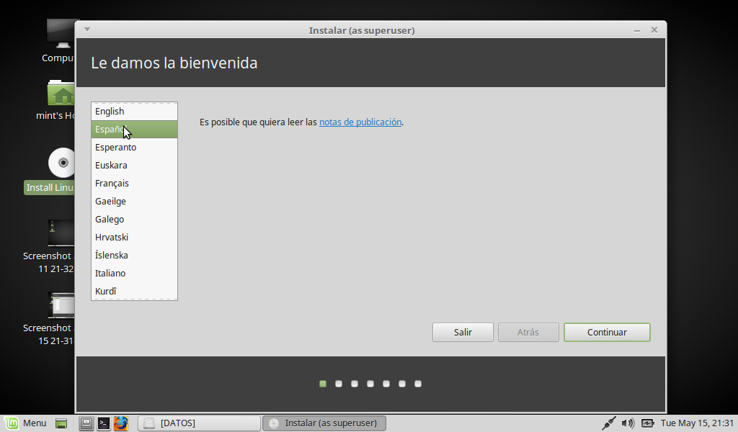Click the network connection tray icon
This screenshot has width=738, height=432.
click(x=609, y=423)
